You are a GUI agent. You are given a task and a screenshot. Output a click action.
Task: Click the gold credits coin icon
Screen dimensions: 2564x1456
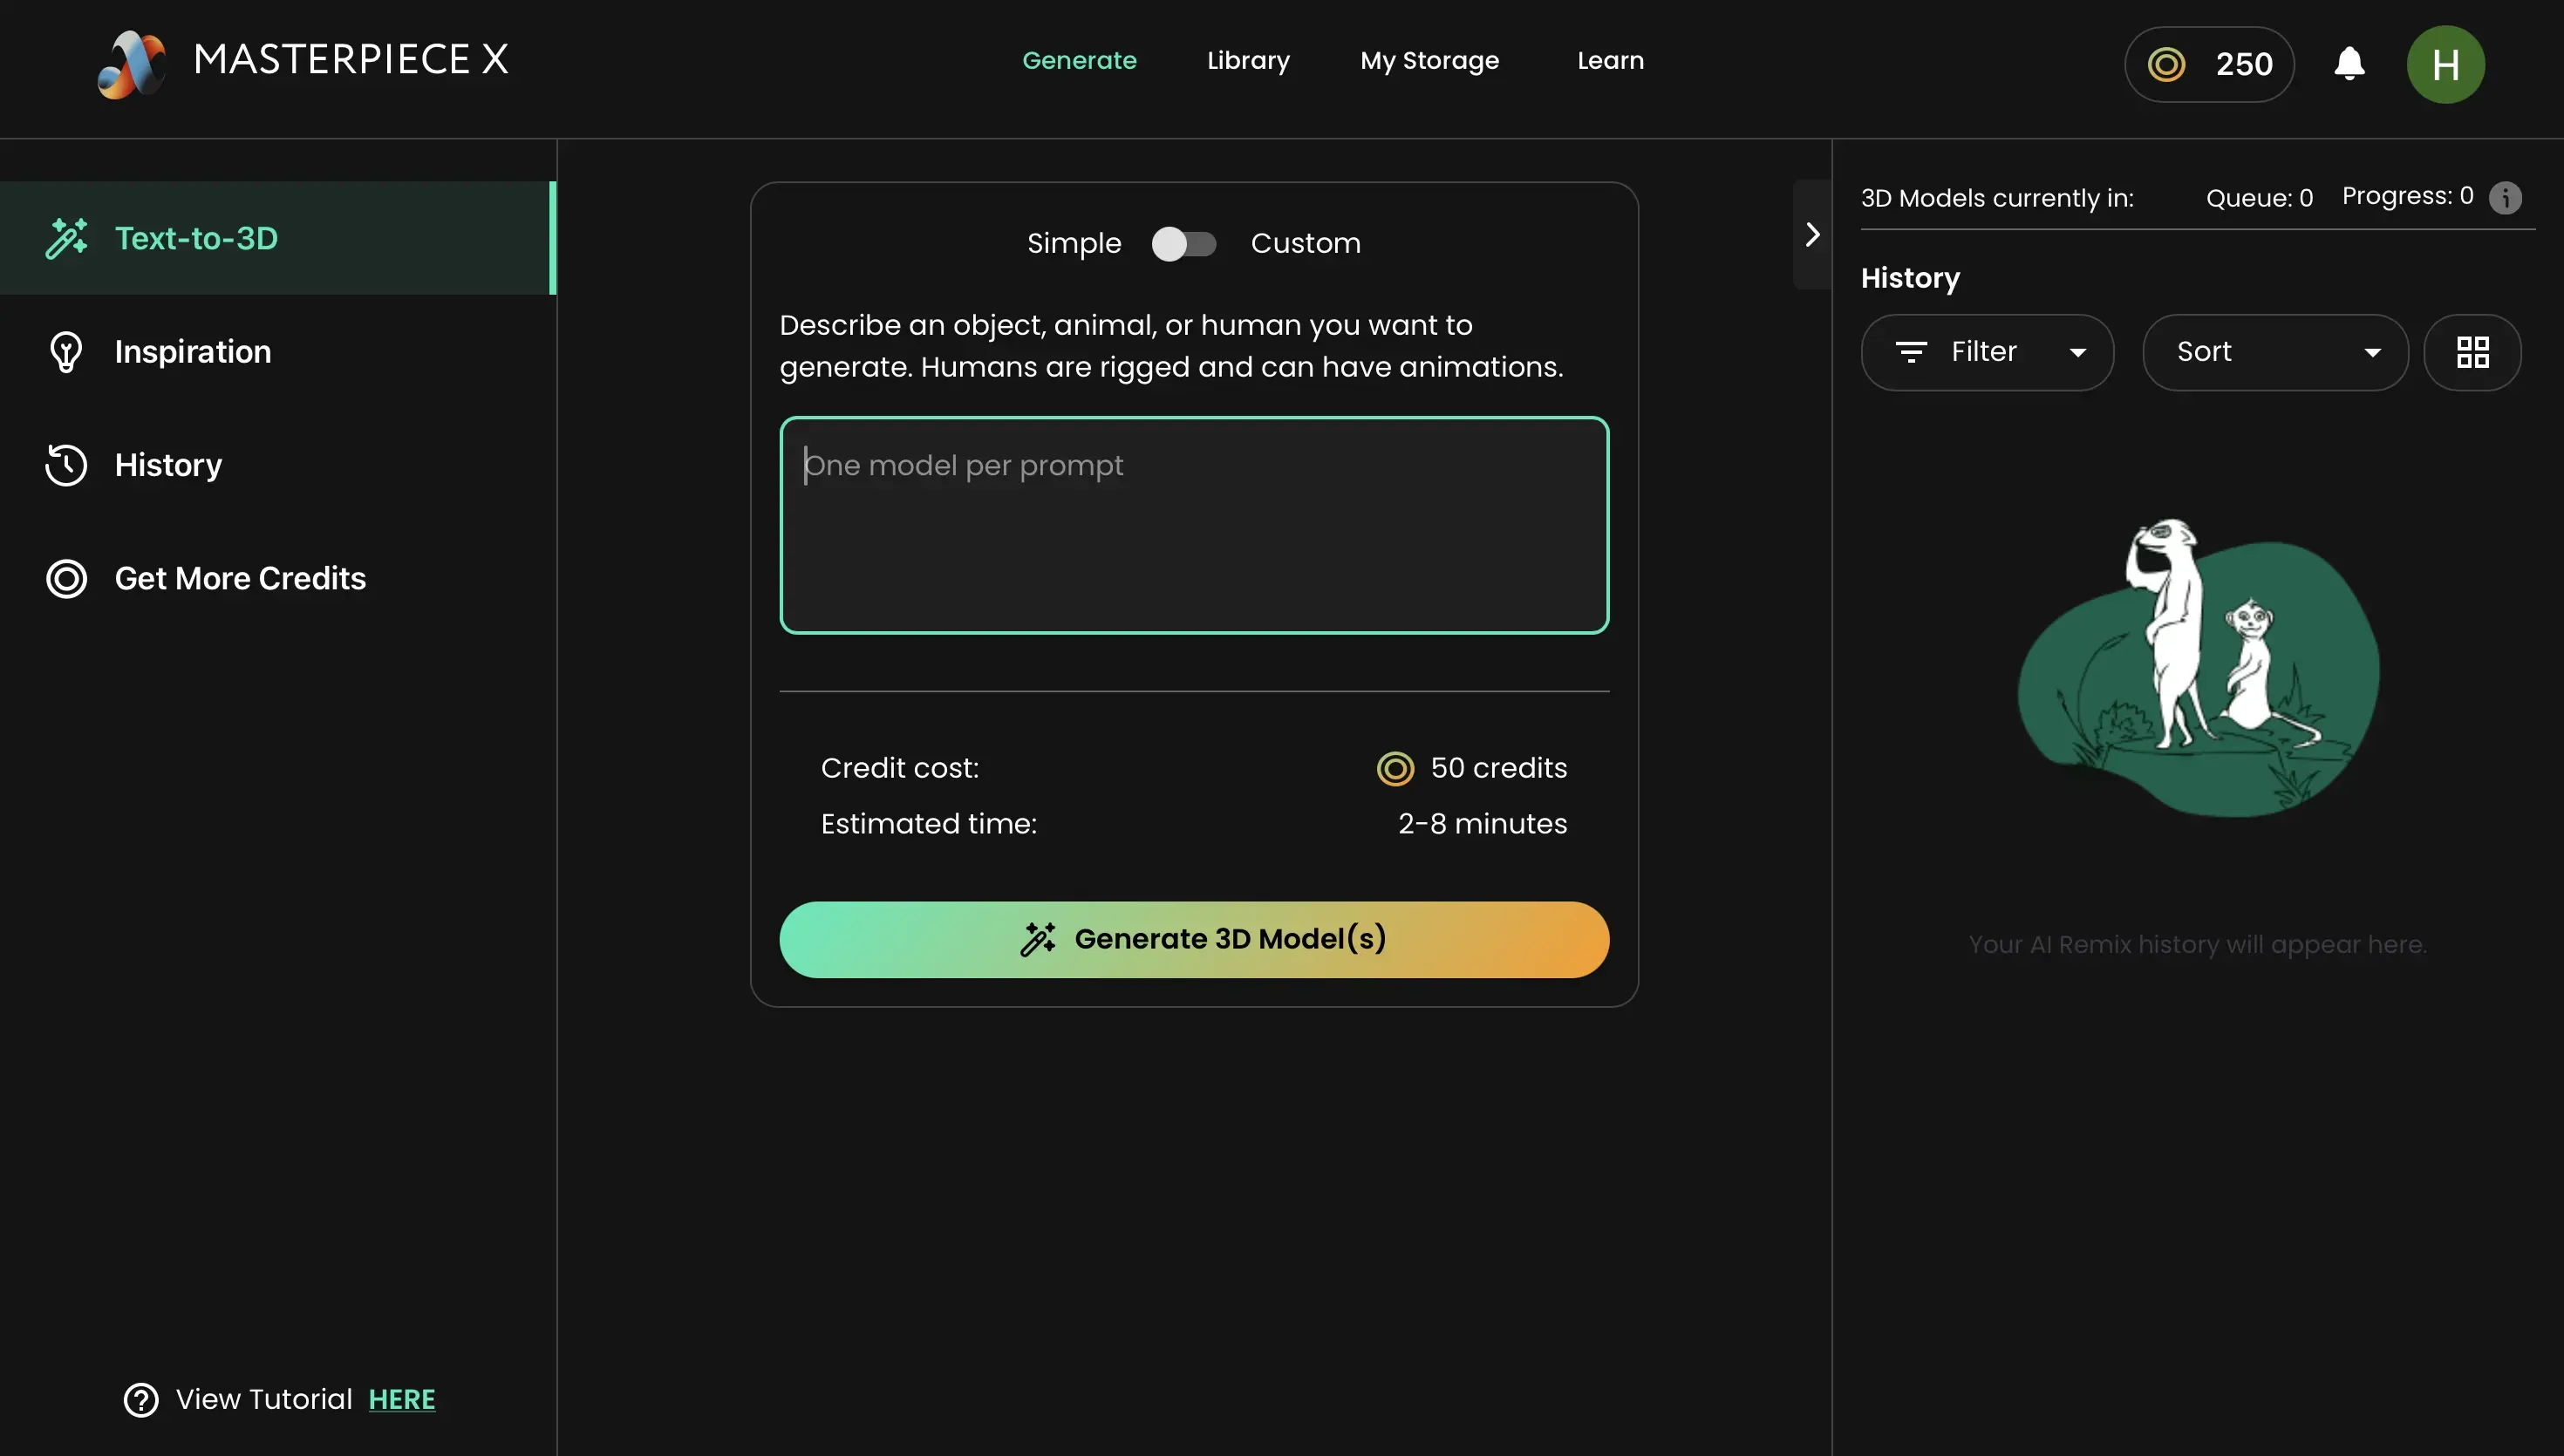click(2167, 65)
